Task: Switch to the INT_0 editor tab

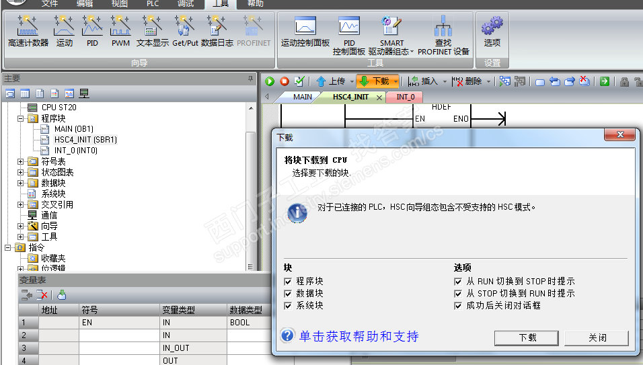Action: pyautogui.click(x=405, y=97)
